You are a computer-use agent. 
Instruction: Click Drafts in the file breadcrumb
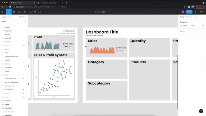pos(97,12)
